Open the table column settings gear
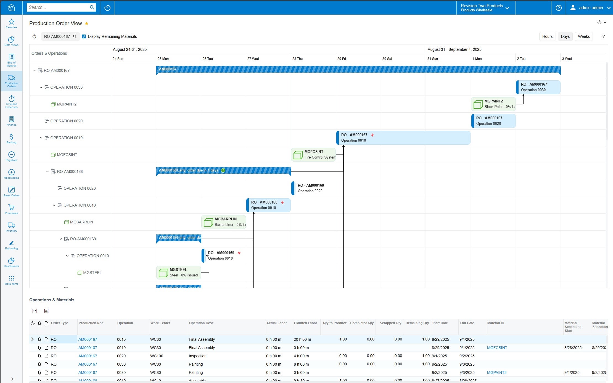This screenshot has height=383, width=613. (x=33, y=323)
